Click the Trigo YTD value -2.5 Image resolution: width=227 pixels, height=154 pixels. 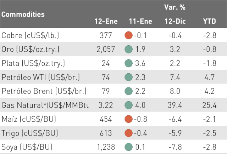point(210,133)
